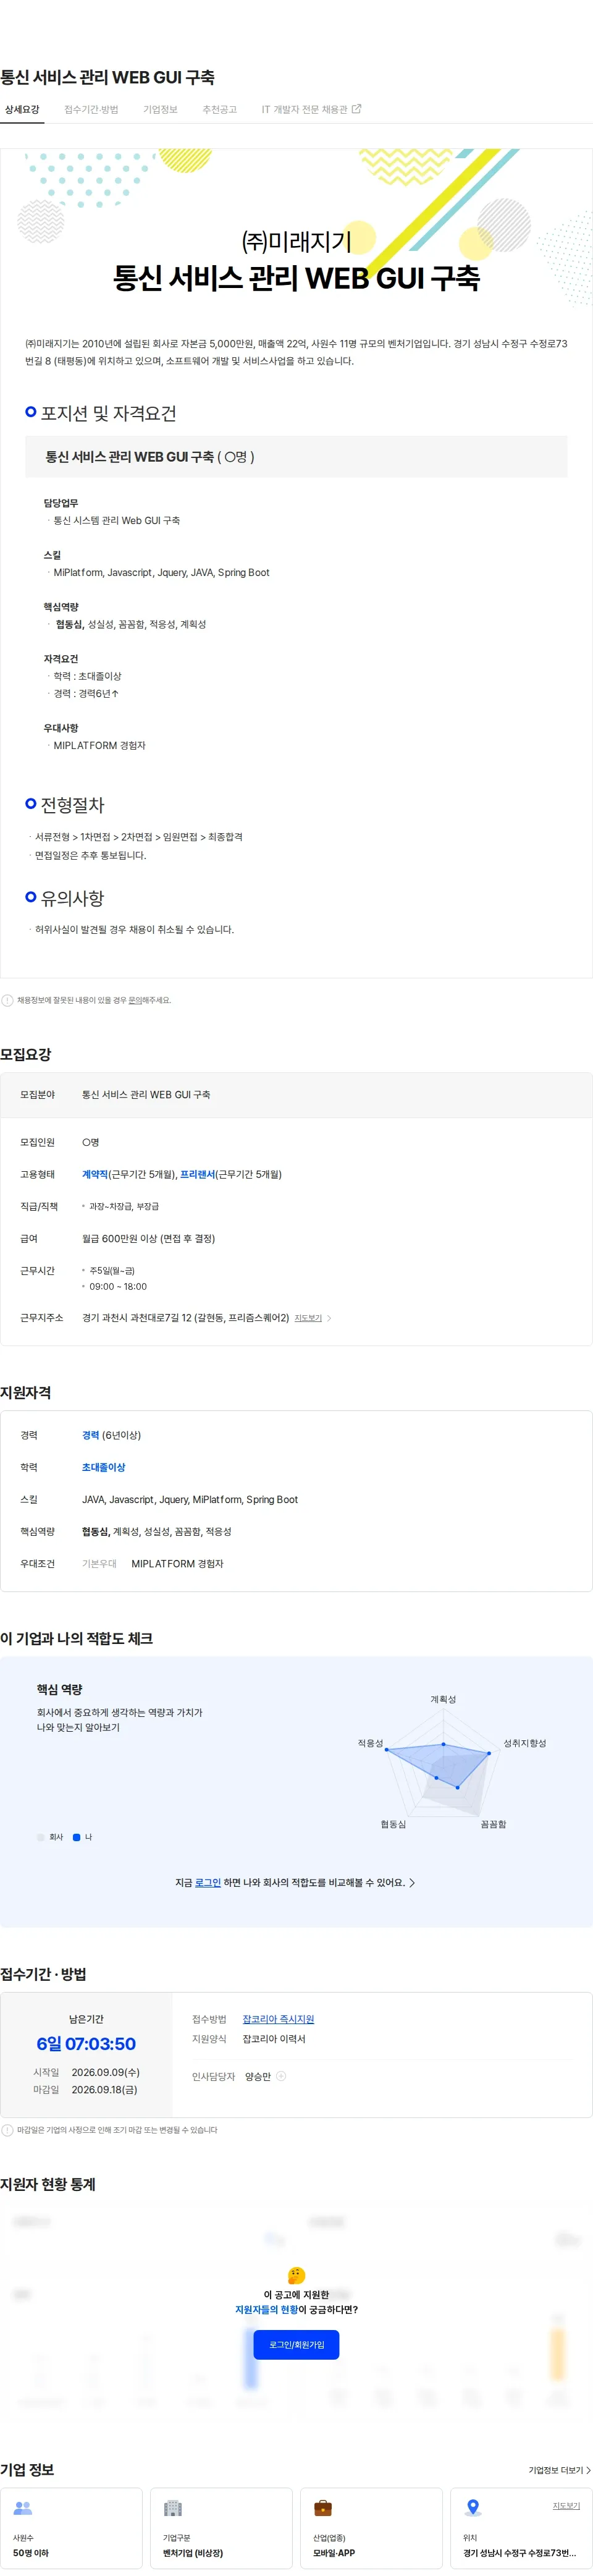
Task: Click 계약직 employment type text
Action: pos(95,1174)
